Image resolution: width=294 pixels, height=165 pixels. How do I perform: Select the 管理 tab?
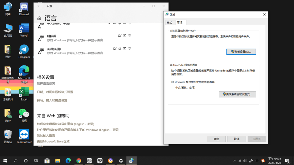point(179,22)
